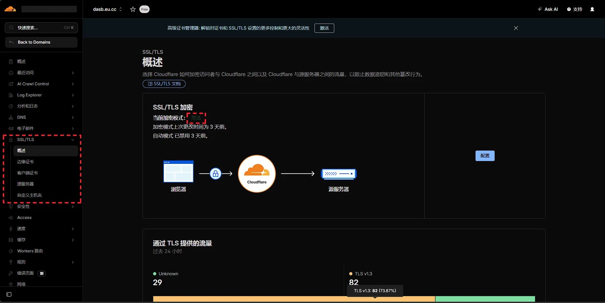Image resolution: width=605 pixels, height=303 pixels.
Task: Click the 分析和日志 chart icon
Action: click(x=11, y=106)
